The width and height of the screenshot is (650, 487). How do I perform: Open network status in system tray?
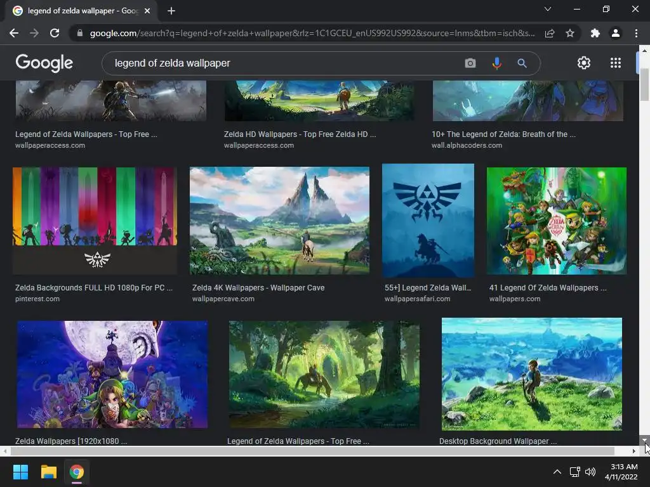[x=574, y=472]
